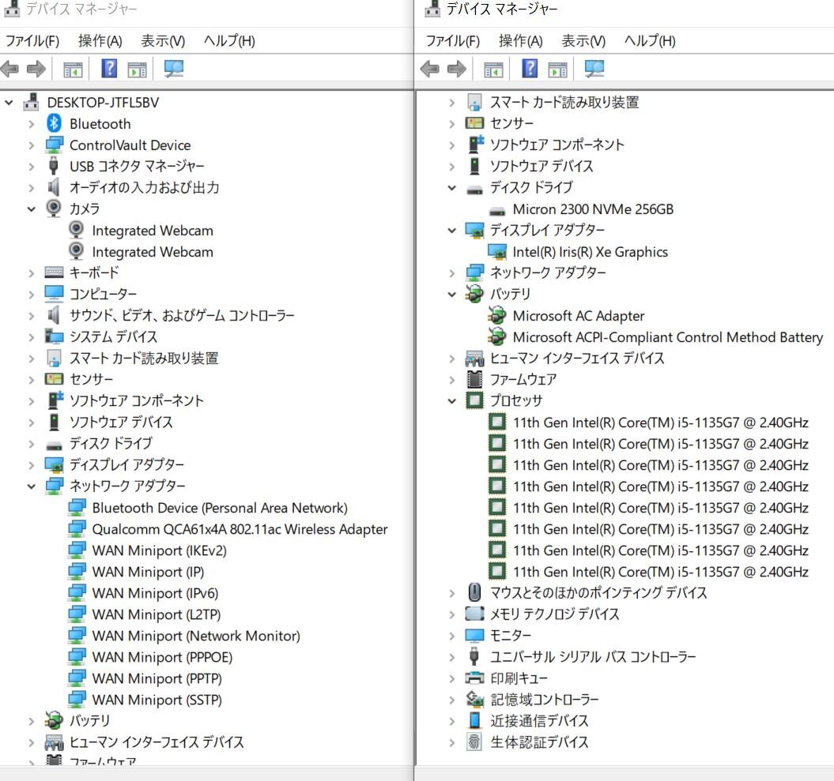Select 記憶域コントローラー entry

pyautogui.click(x=544, y=699)
